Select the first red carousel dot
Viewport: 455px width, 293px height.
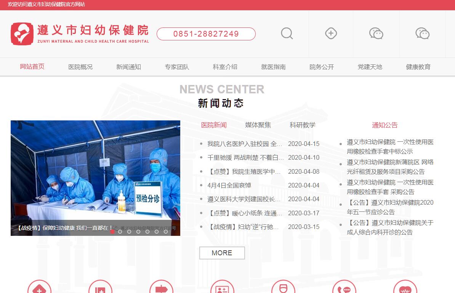112,231
